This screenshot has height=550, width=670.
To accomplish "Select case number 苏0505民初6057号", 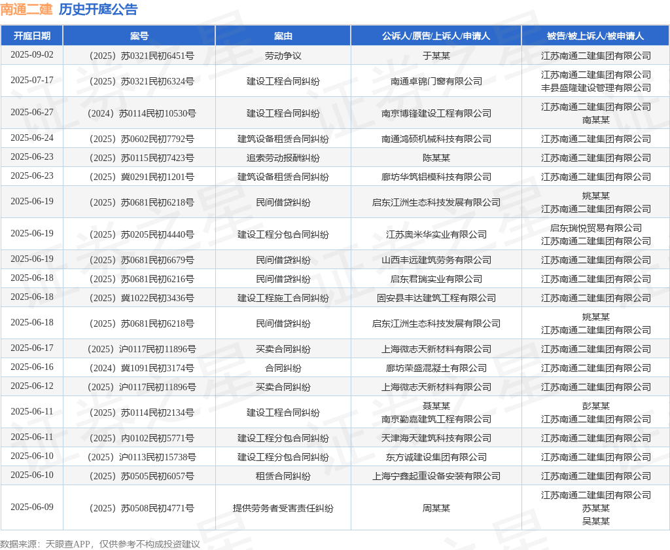I will tap(142, 476).
